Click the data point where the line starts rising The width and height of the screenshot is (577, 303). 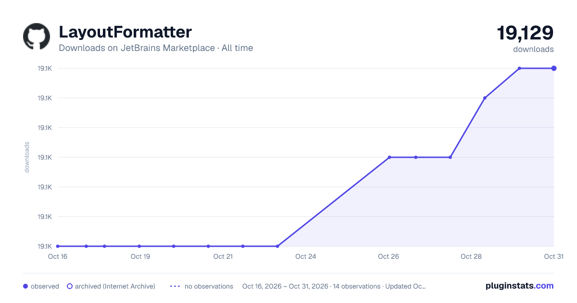(x=277, y=246)
